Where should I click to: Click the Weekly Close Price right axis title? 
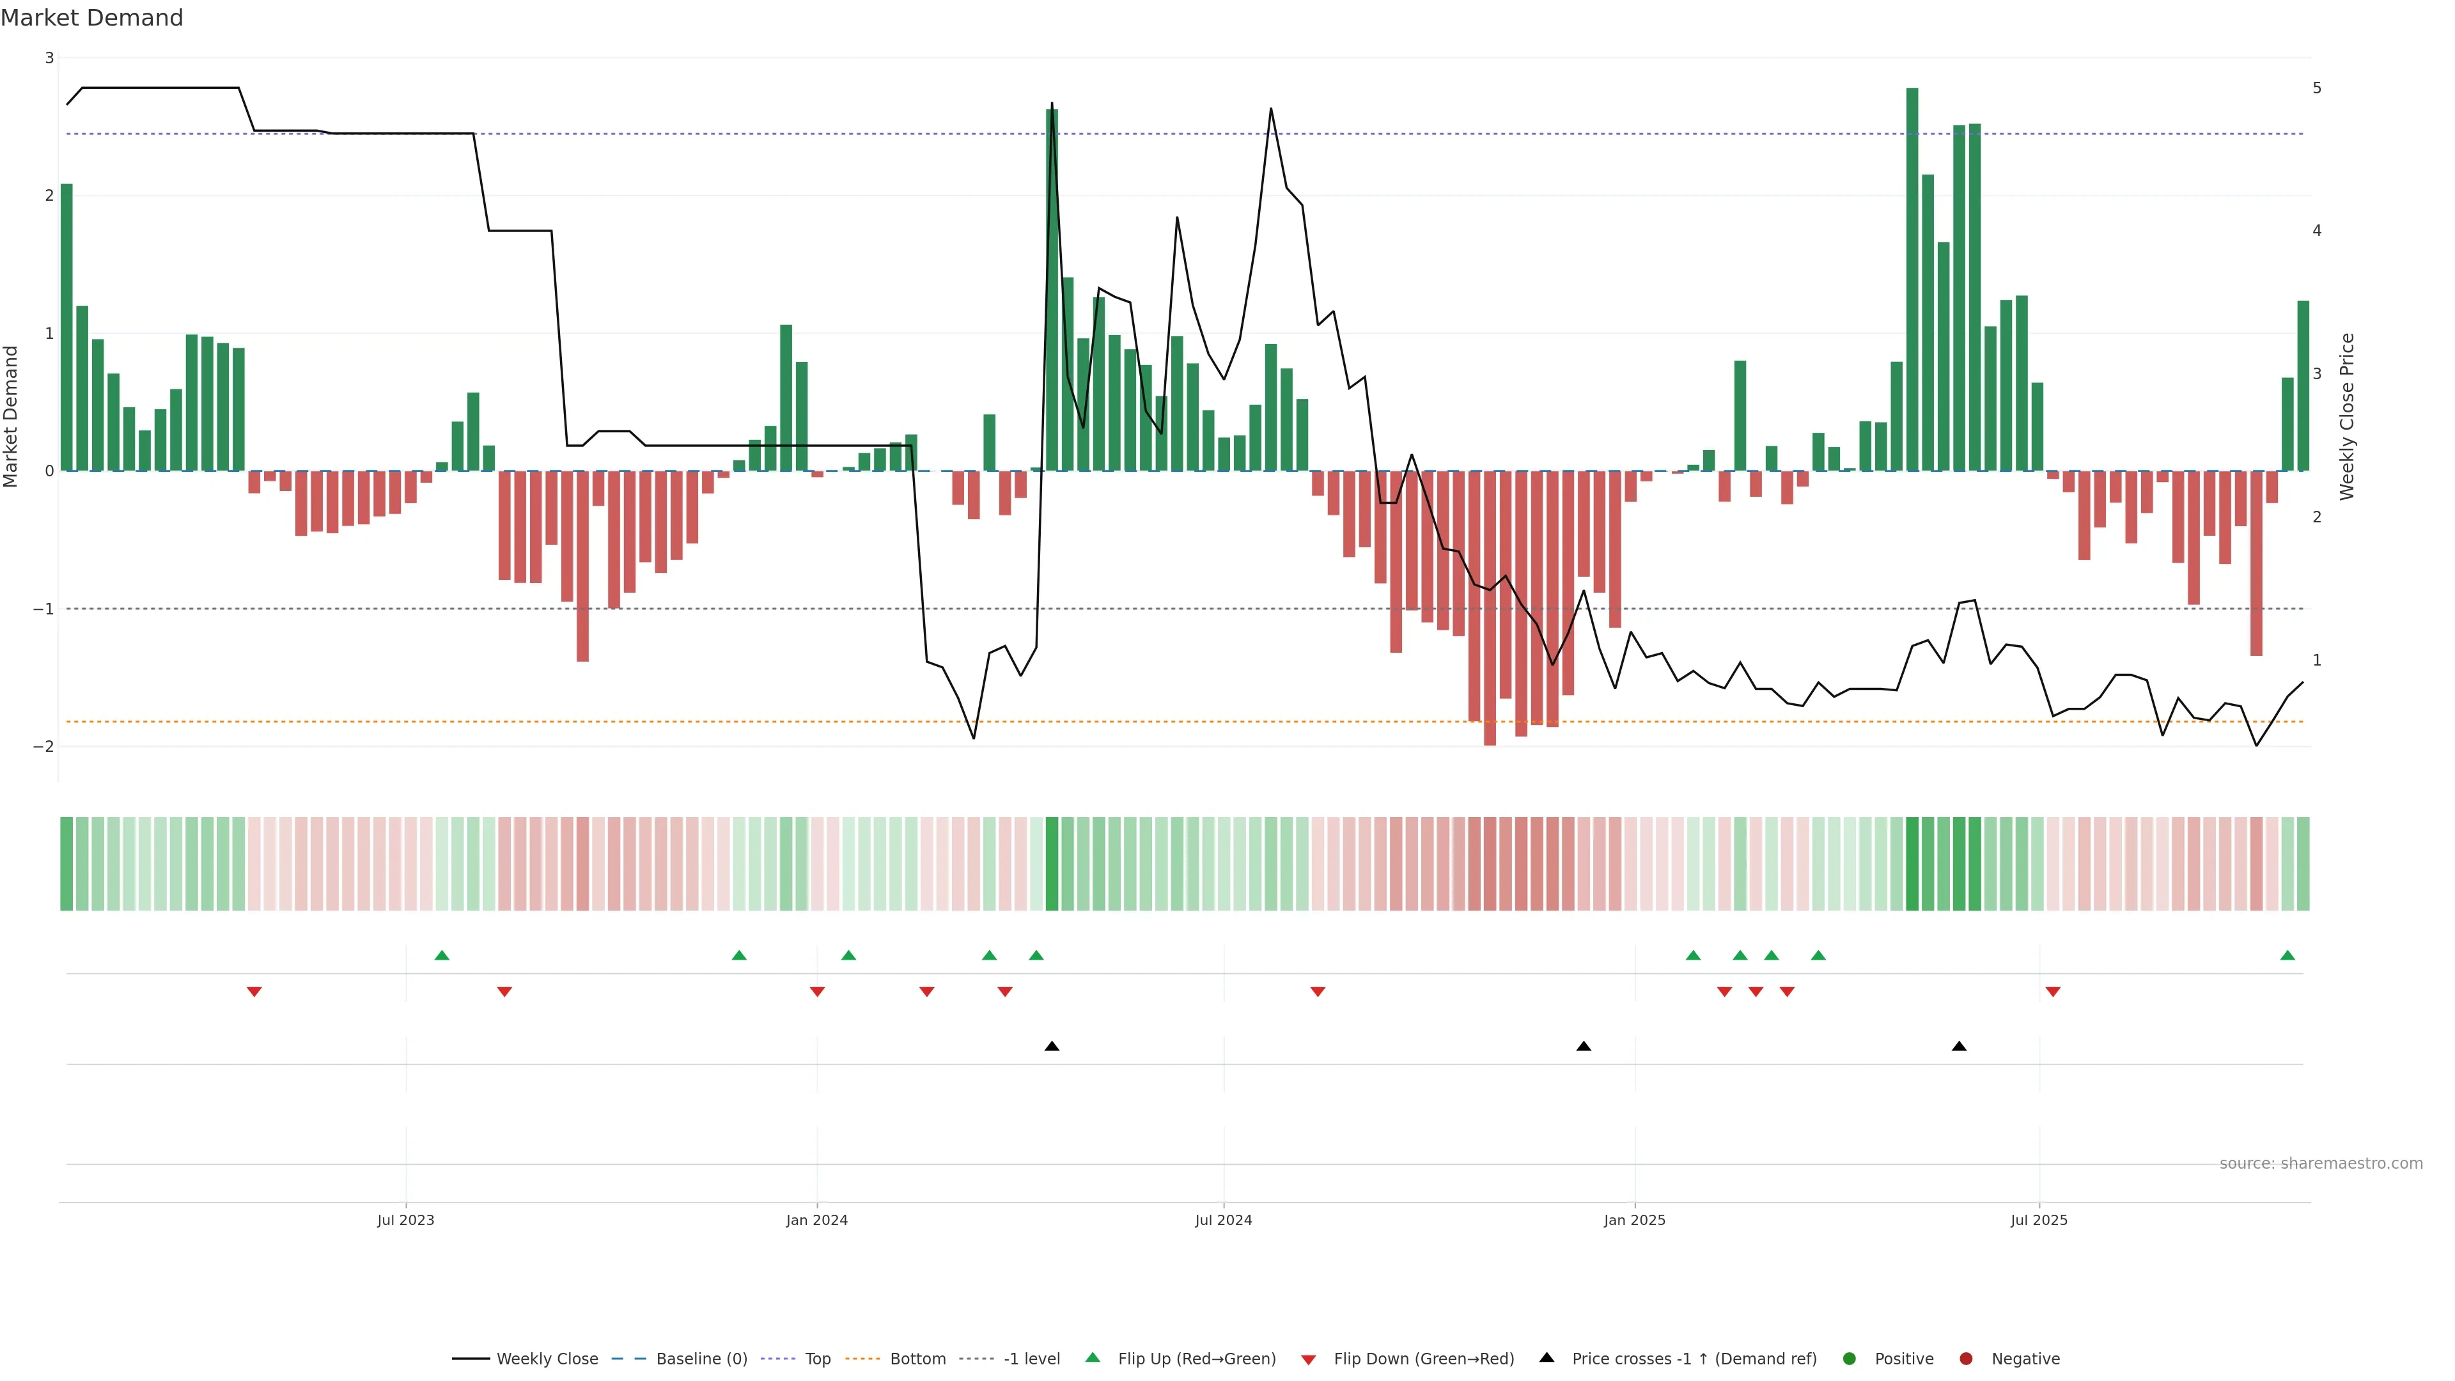click(2346, 416)
